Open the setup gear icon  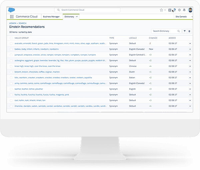click(x=179, y=10)
